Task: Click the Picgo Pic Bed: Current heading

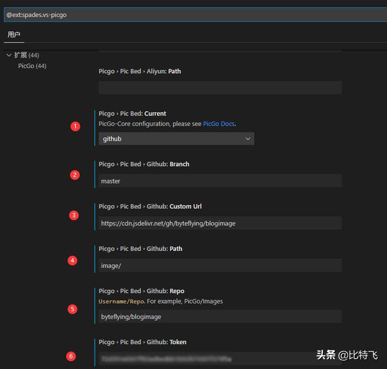Action: (132, 114)
